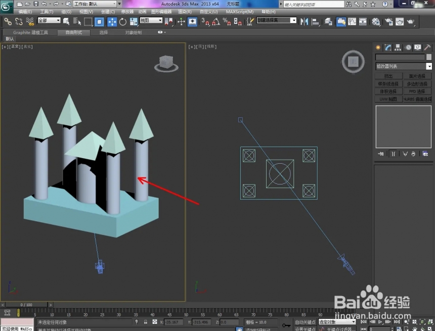Screen dimensions: 435x331
Task: Toggle the Percent Snap button
Action: tap(227, 22)
